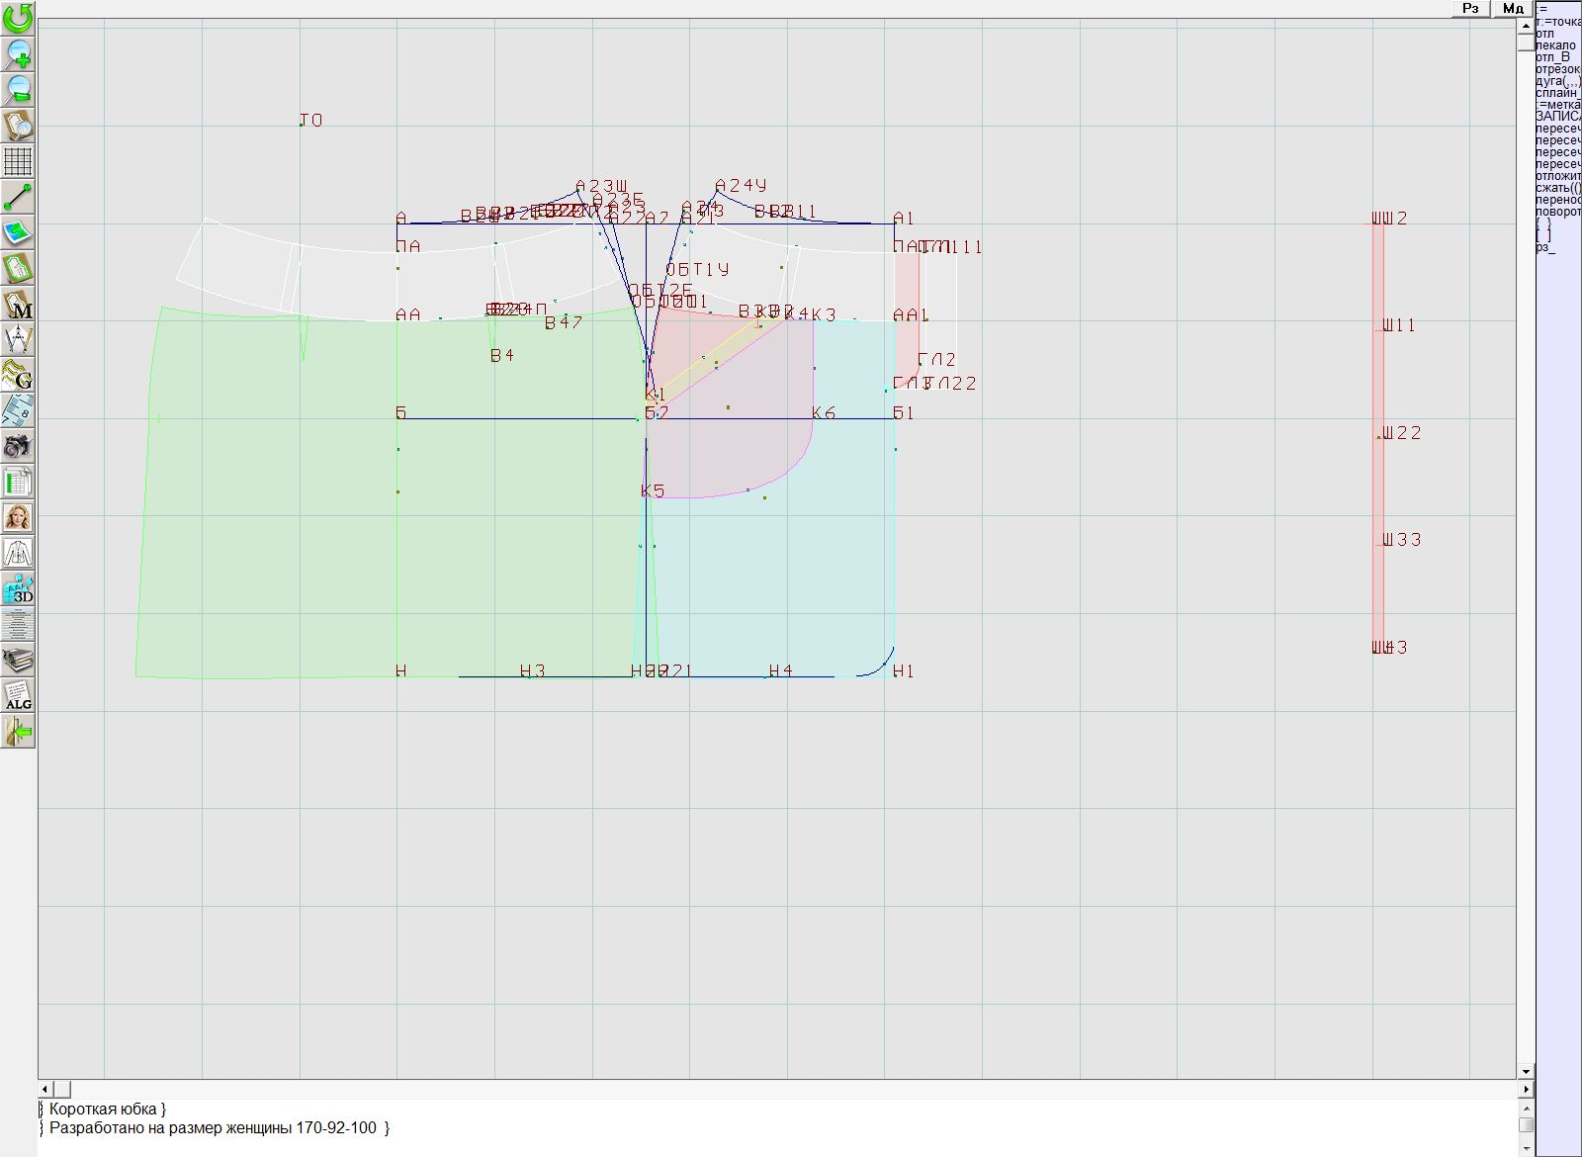This screenshot has width=1582, height=1157.
Task: Open the pattern with M icon
Action: tap(18, 305)
